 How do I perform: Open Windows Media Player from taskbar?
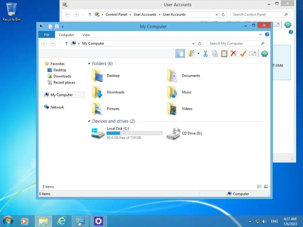coord(25,221)
